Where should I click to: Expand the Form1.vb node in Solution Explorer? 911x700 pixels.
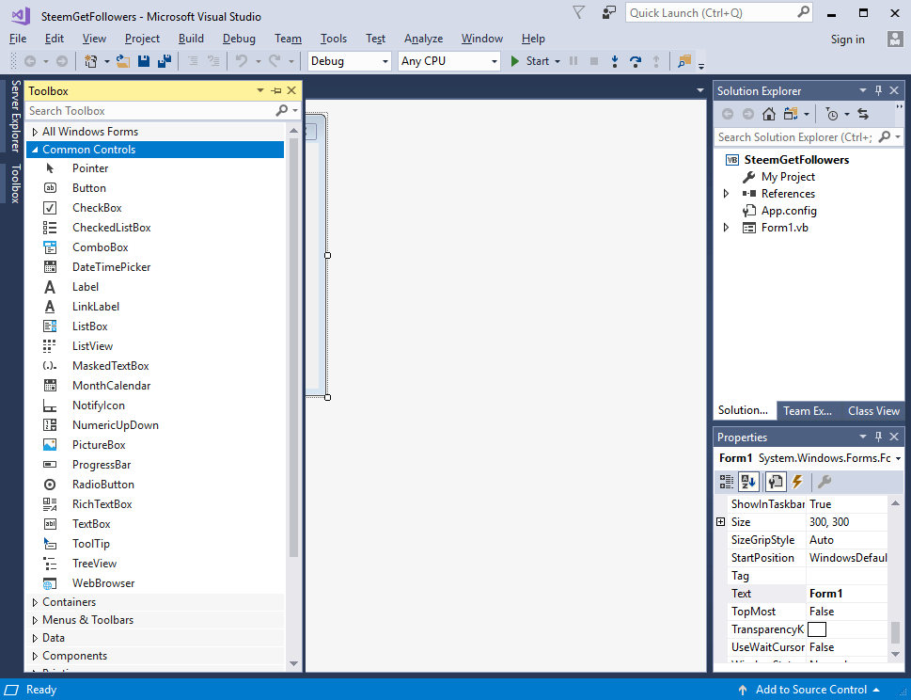726,228
